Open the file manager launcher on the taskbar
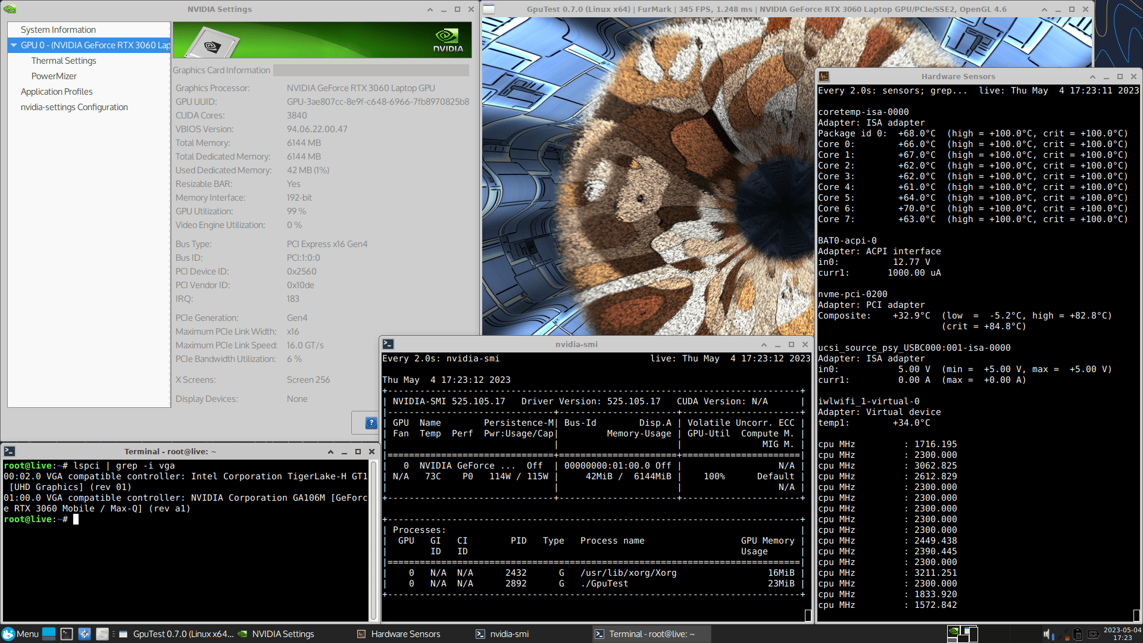The image size is (1143, 643). pyautogui.click(x=102, y=634)
